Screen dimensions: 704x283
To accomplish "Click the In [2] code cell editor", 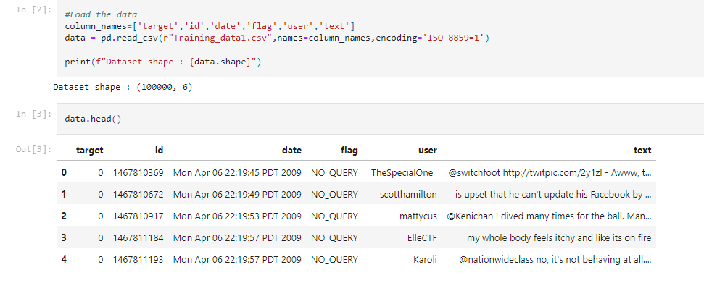I will point(381,38).
